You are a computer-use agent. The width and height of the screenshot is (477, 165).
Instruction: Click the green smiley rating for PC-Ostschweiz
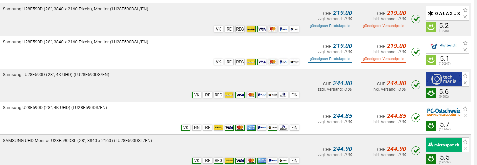tap(431, 126)
